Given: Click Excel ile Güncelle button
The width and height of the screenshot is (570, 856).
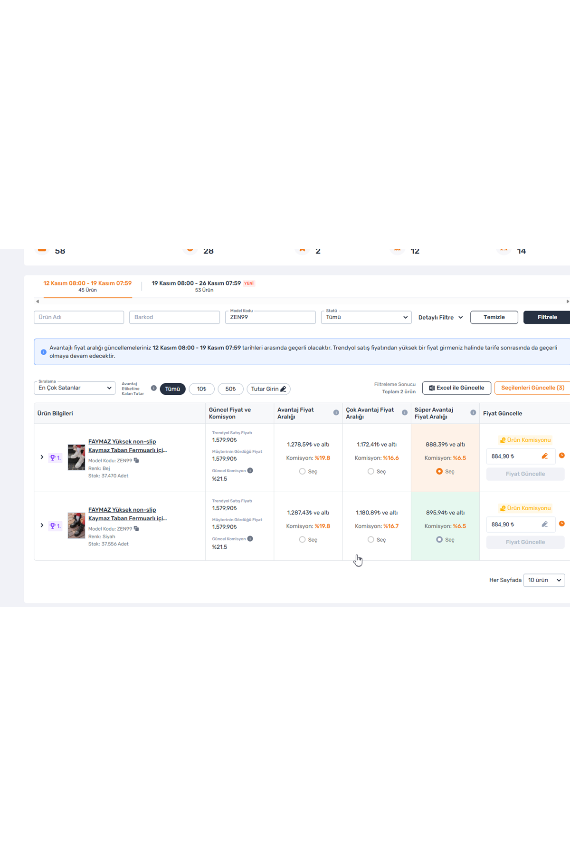Looking at the screenshot, I should pos(456,388).
